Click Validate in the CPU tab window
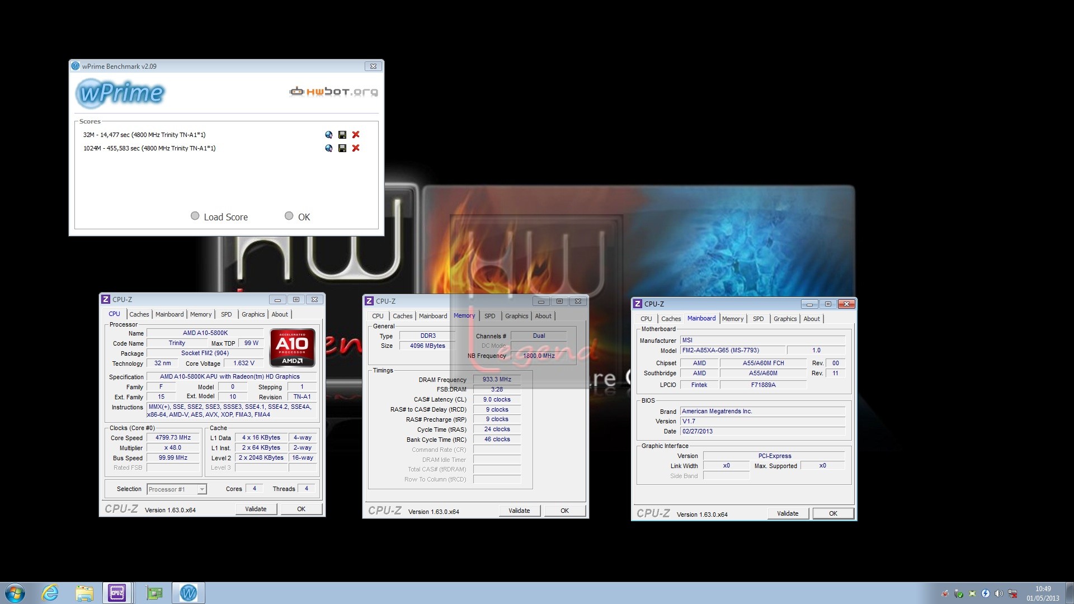 coord(256,509)
